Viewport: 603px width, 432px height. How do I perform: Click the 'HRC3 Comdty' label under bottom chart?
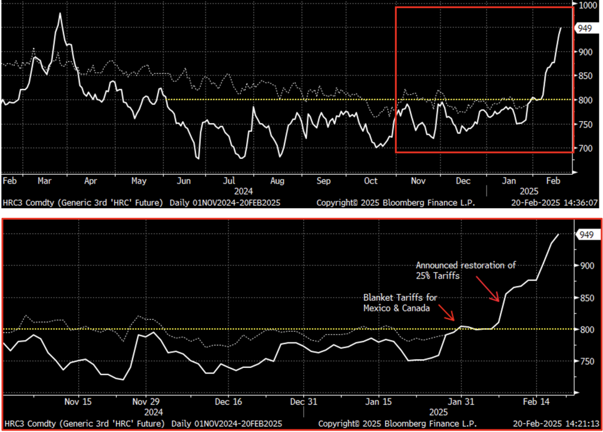pyautogui.click(x=26, y=424)
